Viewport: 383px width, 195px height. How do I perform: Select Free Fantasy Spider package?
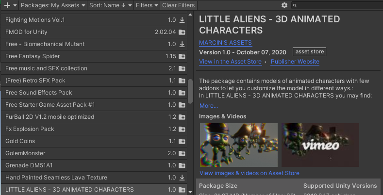point(94,56)
